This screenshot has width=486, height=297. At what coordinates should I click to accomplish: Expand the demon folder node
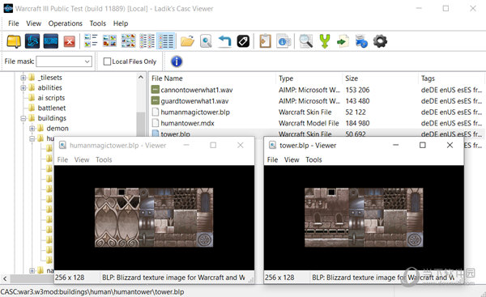tap(32, 128)
